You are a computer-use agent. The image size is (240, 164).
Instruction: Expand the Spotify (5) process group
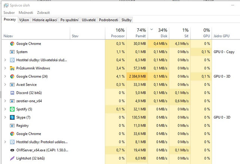click(x=5, y=109)
